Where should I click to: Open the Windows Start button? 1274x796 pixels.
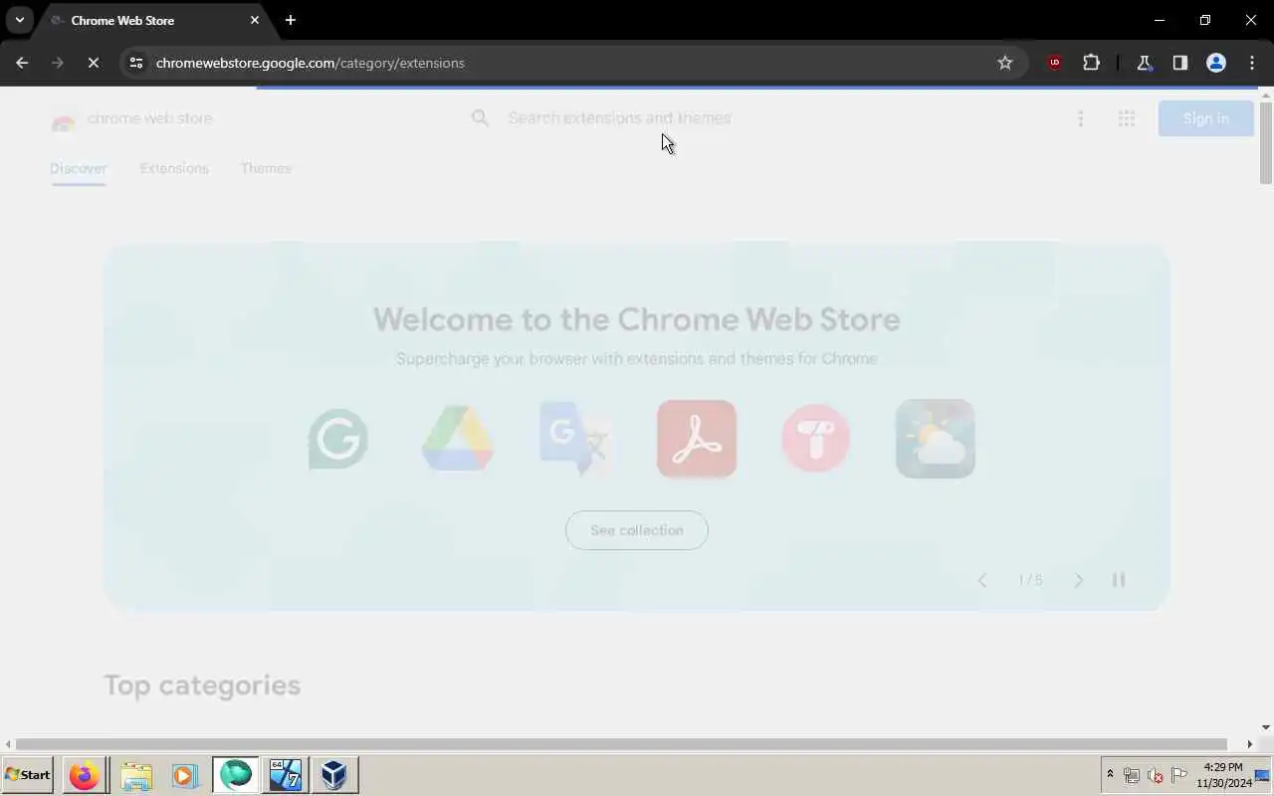click(28, 774)
